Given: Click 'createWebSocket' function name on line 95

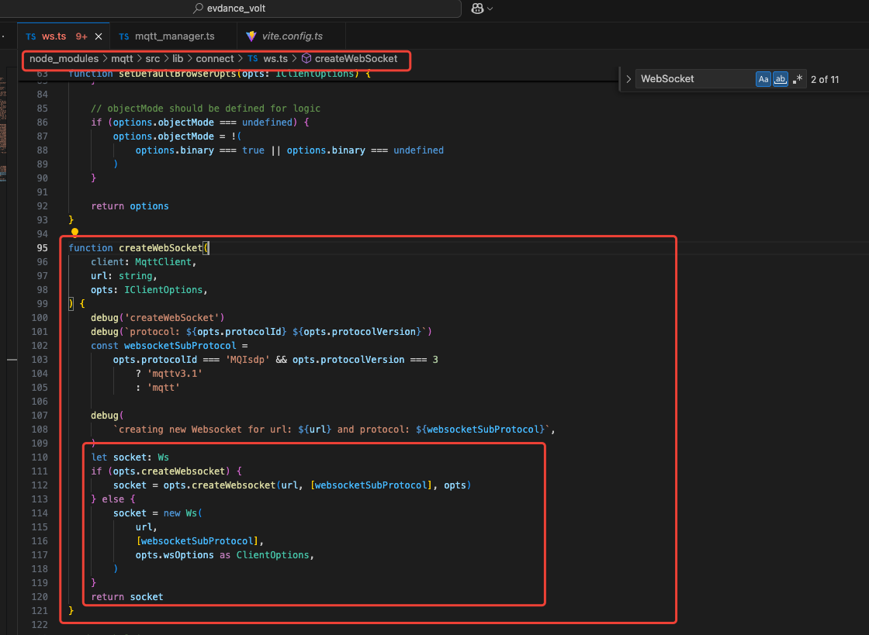Looking at the screenshot, I should (x=160, y=248).
